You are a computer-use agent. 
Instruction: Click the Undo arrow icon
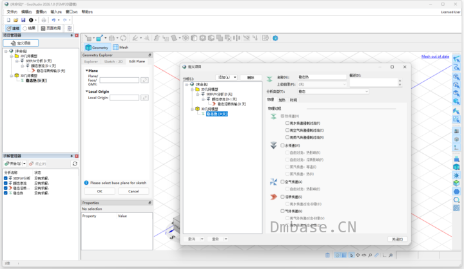(53, 20)
